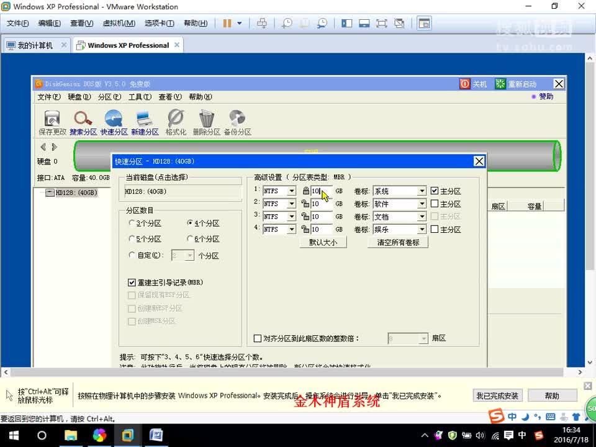Click the 默认大小 button
Image resolution: width=596 pixels, height=447 pixels.
point(323,242)
